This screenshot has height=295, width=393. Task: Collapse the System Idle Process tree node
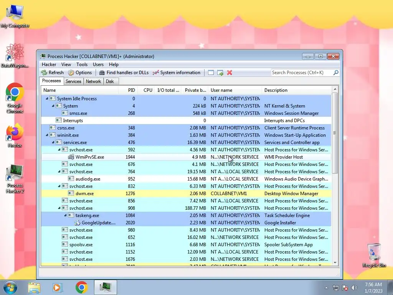47,99
